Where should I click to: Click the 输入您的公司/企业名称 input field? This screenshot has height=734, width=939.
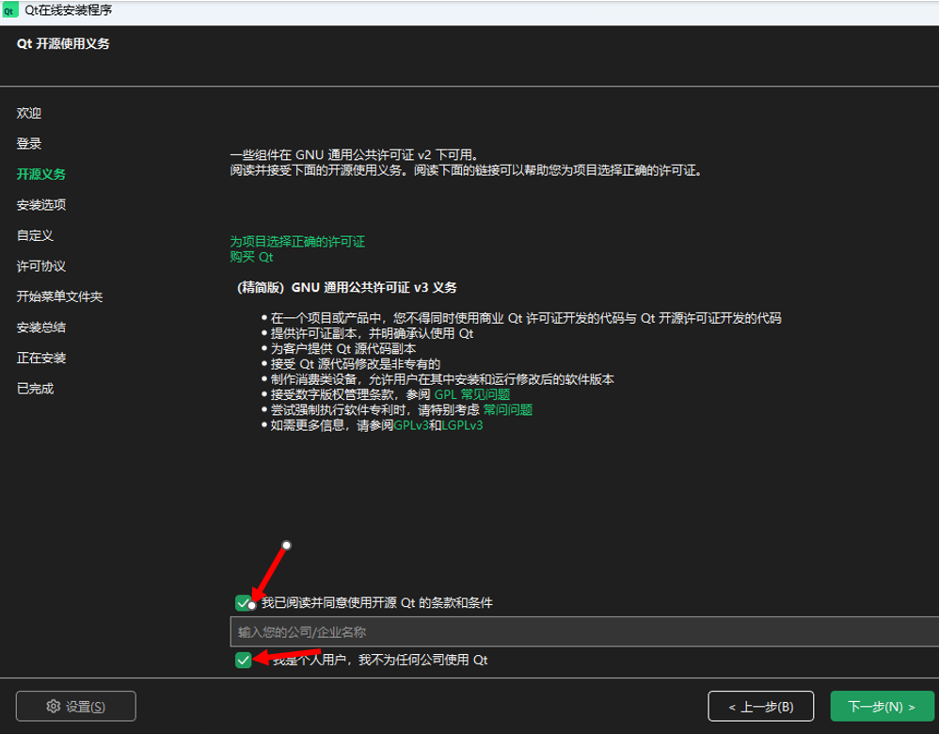tap(584, 632)
